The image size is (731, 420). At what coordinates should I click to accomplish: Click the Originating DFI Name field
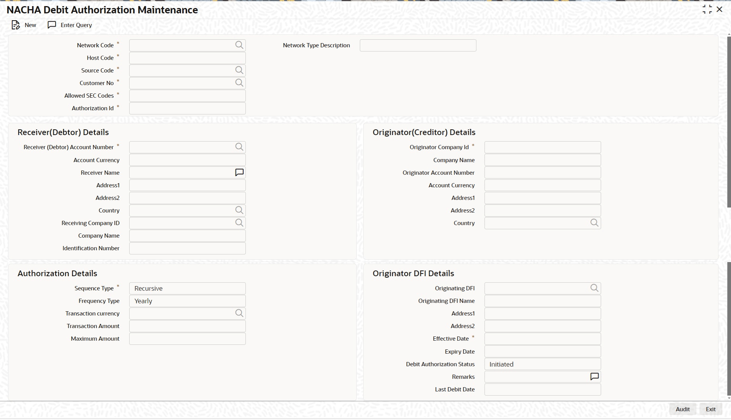pos(543,301)
